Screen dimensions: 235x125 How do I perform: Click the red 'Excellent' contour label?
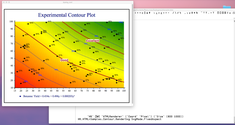click(93, 41)
